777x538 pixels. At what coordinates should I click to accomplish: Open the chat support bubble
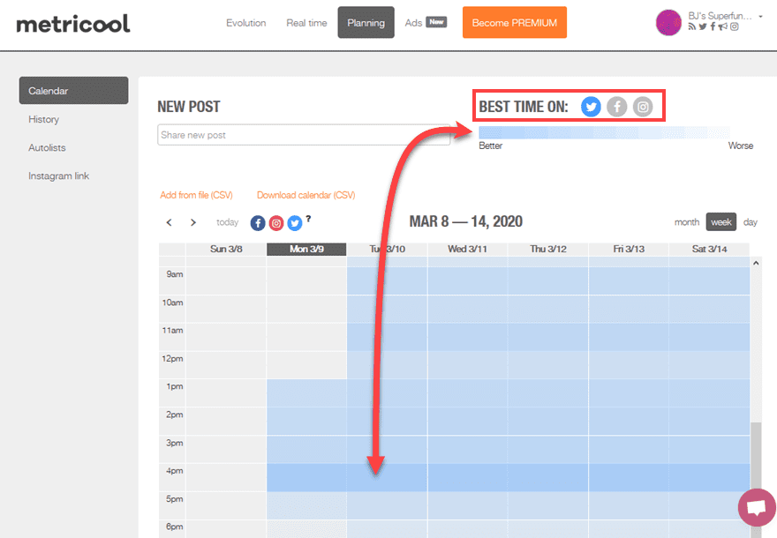[x=757, y=507]
